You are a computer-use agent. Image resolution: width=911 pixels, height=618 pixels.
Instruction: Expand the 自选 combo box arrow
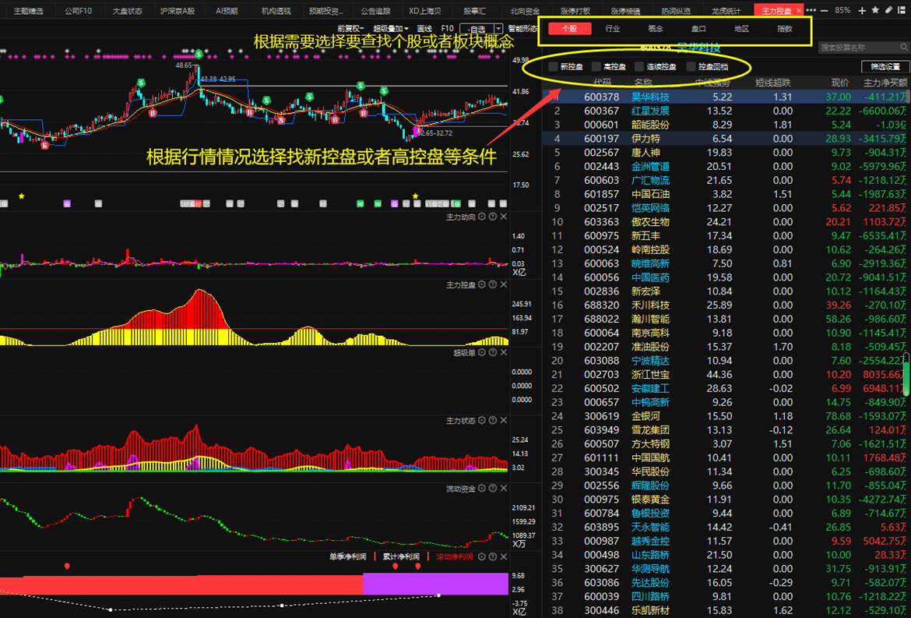498,29
